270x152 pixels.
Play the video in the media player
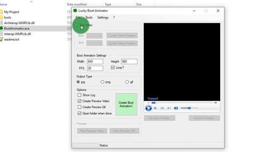pyautogui.click(x=148, y=108)
